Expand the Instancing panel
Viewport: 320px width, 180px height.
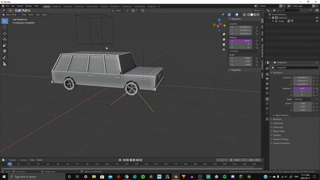277,127
